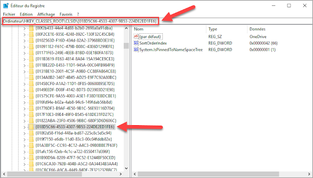Open the Fichier menu
This screenshot has height=178, width=313.
(9, 14)
